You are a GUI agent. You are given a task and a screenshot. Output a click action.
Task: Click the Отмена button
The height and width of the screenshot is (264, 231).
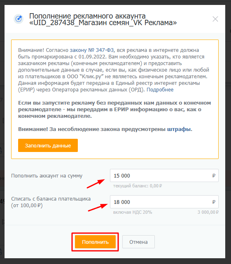pyautogui.click(x=138, y=242)
